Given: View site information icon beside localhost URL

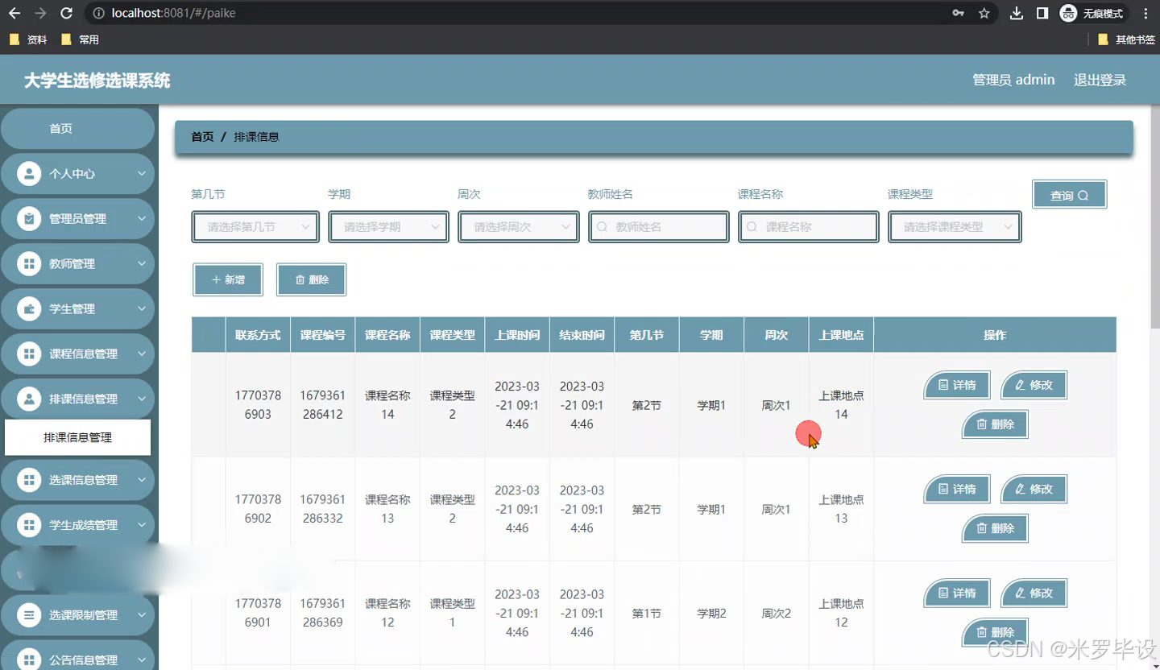Looking at the screenshot, I should [98, 13].
